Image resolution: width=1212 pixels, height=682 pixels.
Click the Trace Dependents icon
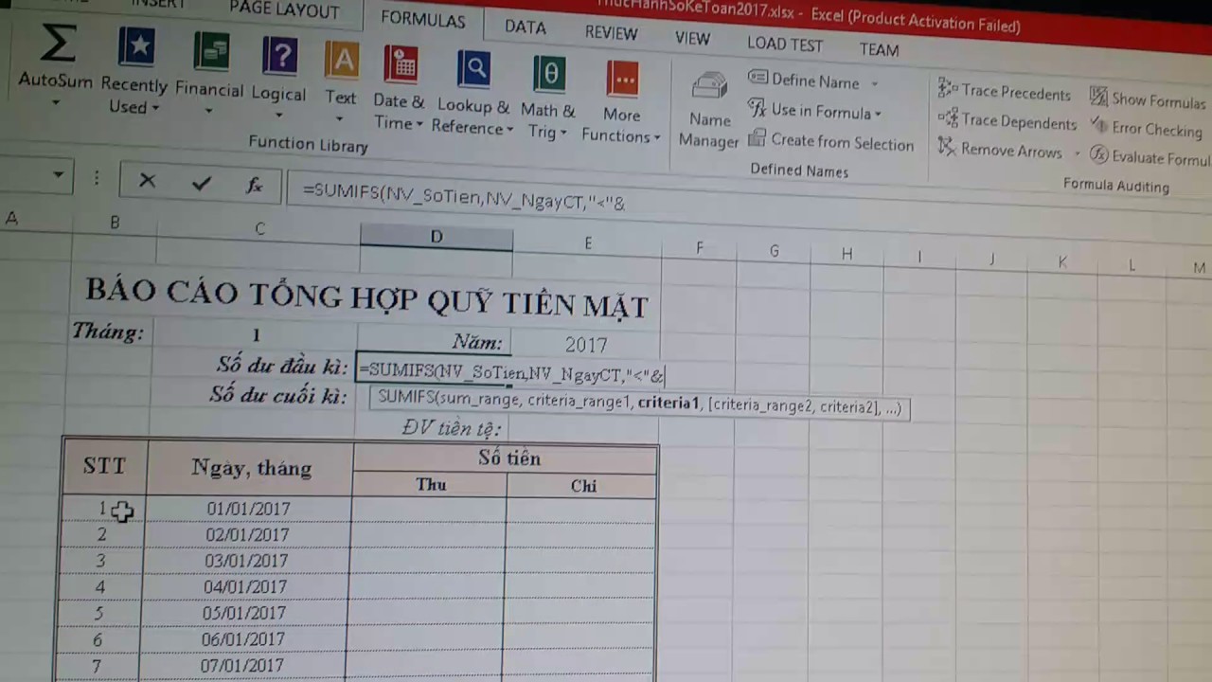[948, 118]
